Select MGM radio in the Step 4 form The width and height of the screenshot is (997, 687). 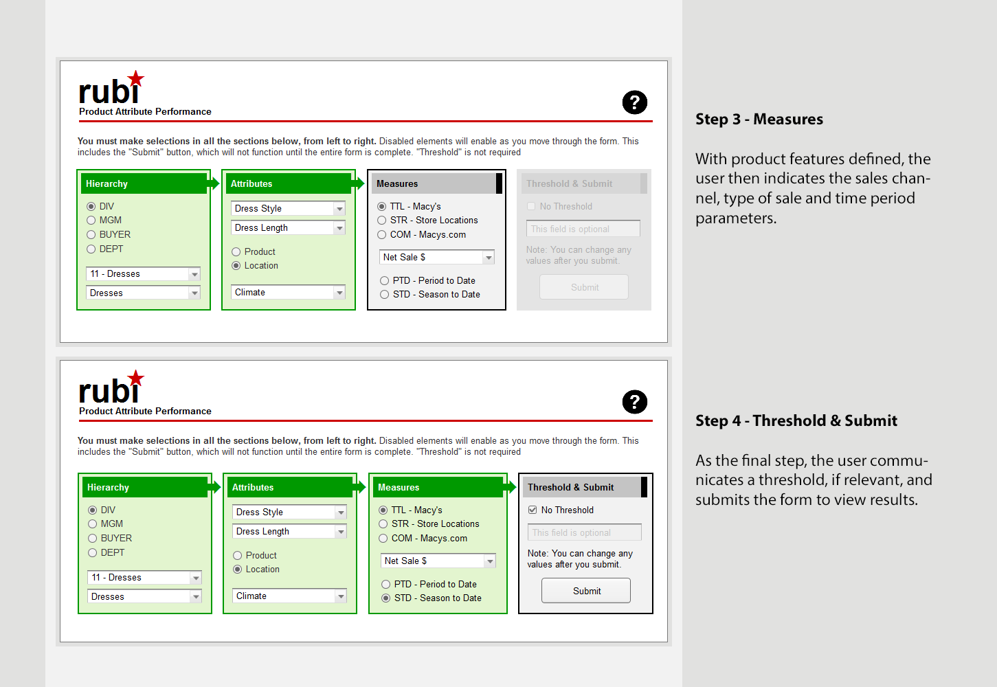pyautogui.click(x=92, y=523)
